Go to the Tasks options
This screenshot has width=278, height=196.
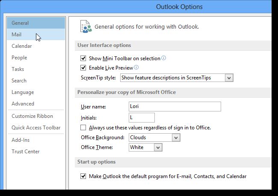[x=18, y=69]
